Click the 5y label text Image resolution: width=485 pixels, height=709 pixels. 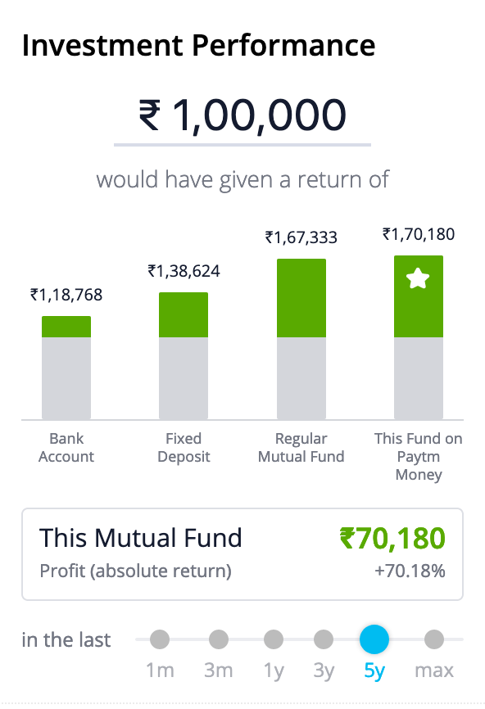[x=374, y=671]
